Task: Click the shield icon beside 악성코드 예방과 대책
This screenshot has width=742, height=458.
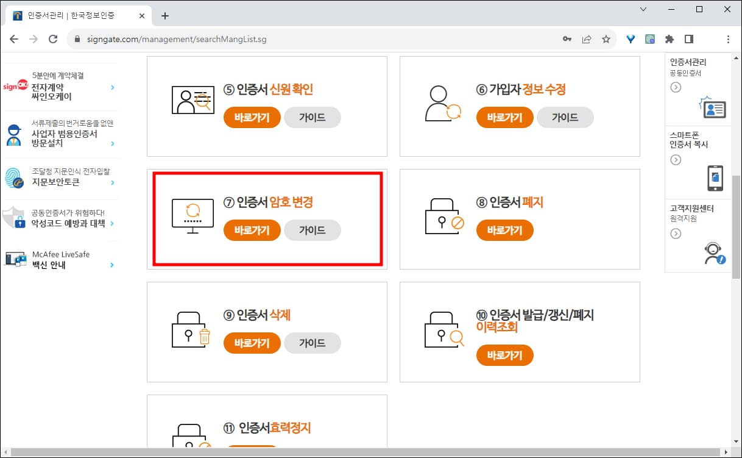Action: click(15, 218)
